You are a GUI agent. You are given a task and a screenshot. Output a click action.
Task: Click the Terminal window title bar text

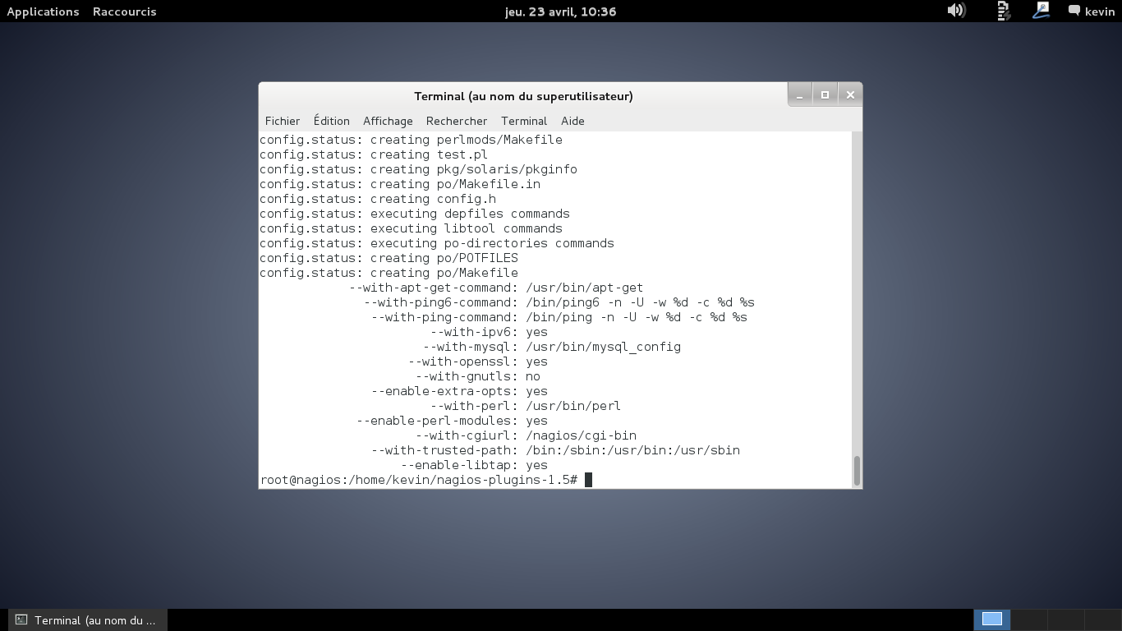coord(523,96)
